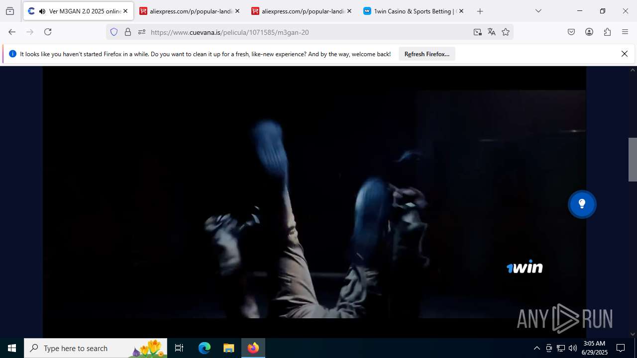Open the clock and calendar flyout
Viewport: 637px width, 358px height.
[x=594, y=348]
